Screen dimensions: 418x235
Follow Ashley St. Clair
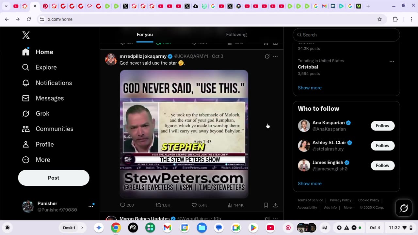tap(382, 146)
